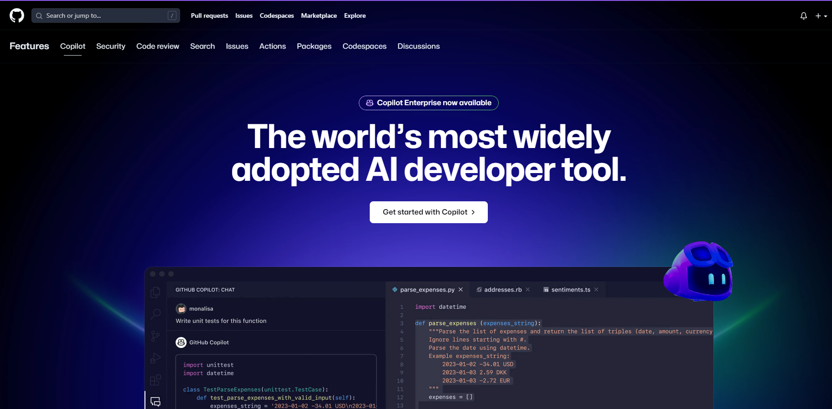Image resolution: width=832 pixels, height=409 pixels.
Task: Open Issues in the features nav
Action: click(237, 46)
